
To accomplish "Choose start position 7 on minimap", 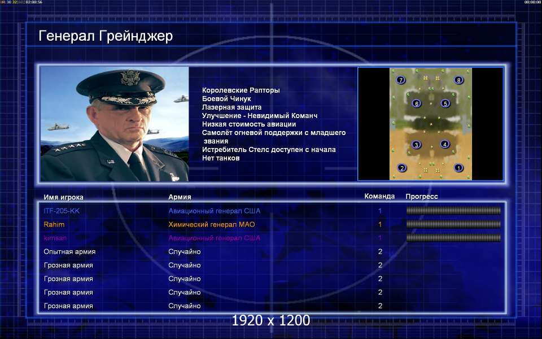I will tap(401, 80).
